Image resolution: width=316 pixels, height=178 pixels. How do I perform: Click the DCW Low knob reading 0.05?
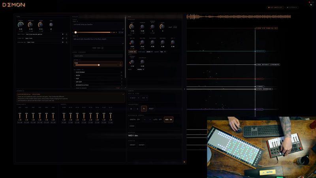pyautogui.click(x=132, y=42)
